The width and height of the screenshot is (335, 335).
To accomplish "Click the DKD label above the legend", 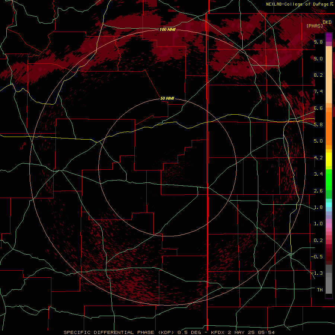I will (327, 22).
